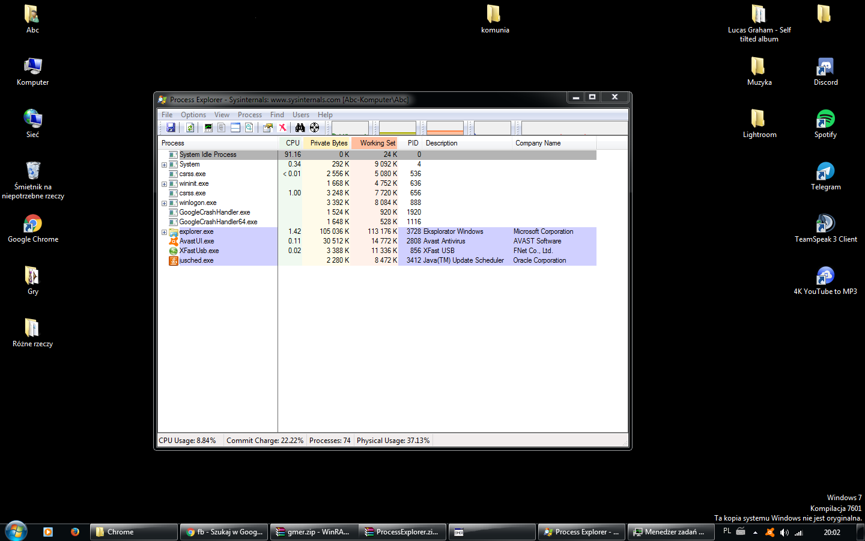Select the XFastUsb.exe process
Image resolution: width=865 pixels, height=541 pixels.
coord(377,251)
